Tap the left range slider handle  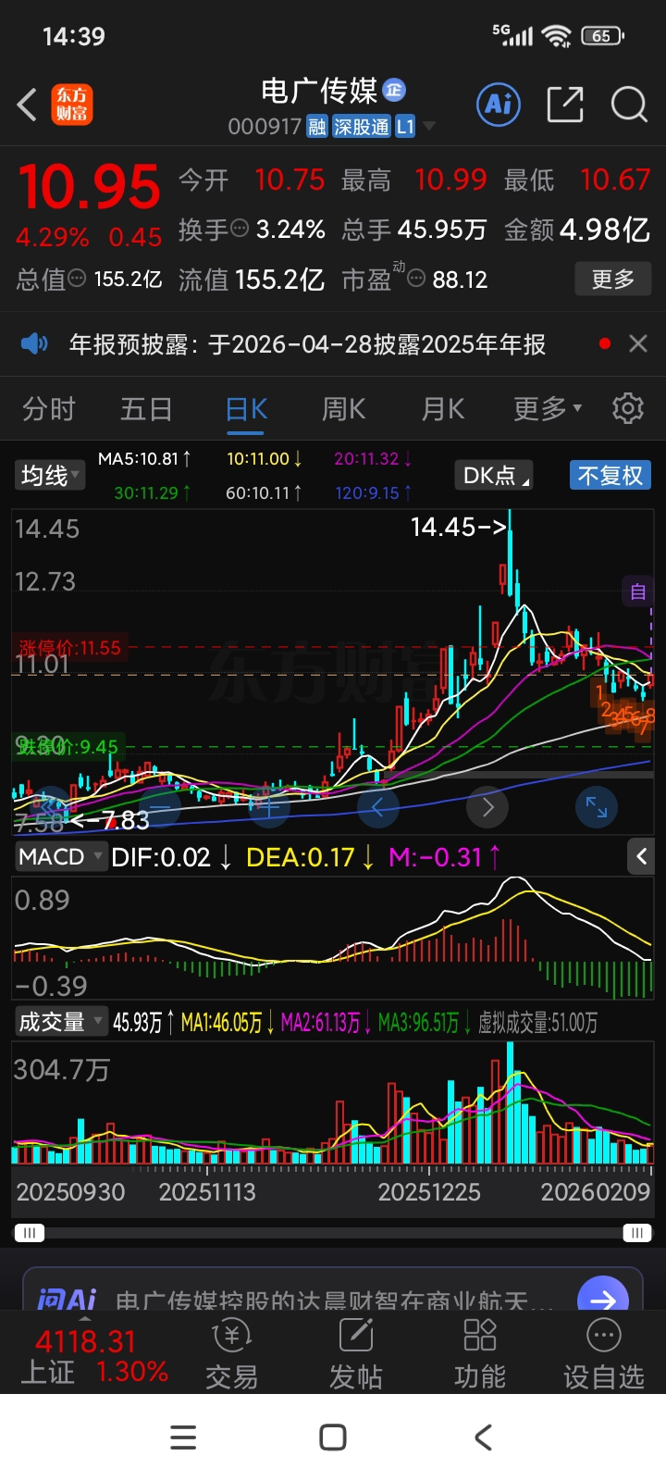click(29, 1233)
